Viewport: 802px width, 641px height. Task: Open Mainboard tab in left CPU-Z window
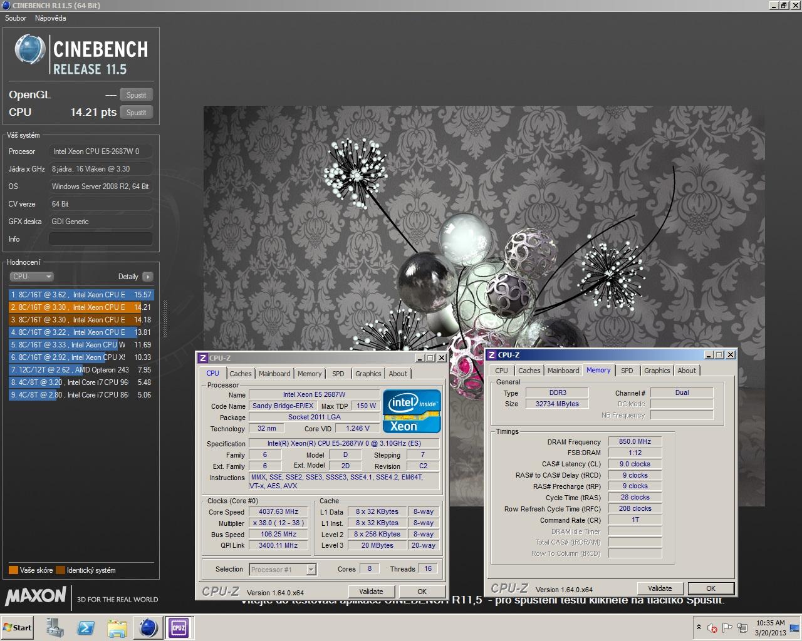(274, 374)
